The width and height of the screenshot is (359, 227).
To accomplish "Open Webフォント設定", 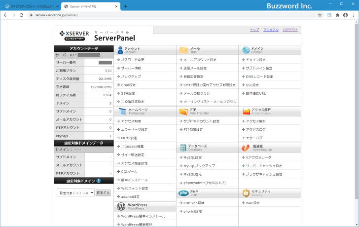I will [135, 189].
